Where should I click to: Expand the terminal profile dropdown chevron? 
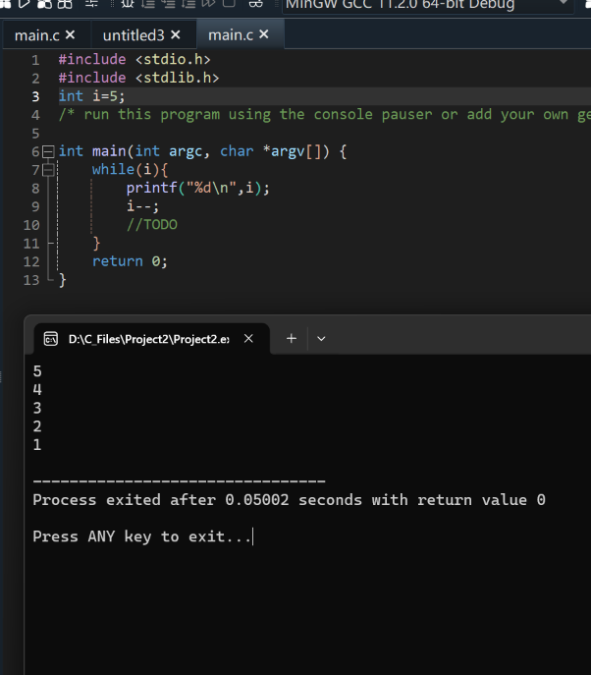point(321,339)
